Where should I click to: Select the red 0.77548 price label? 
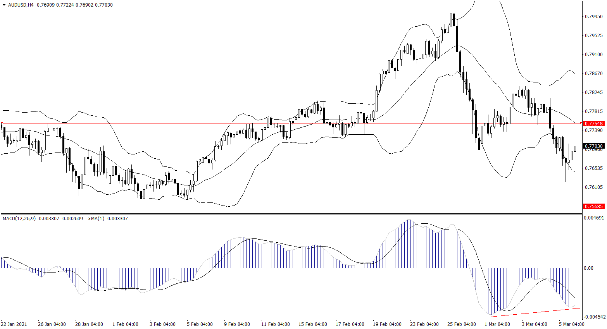click(x=594, y=123)
